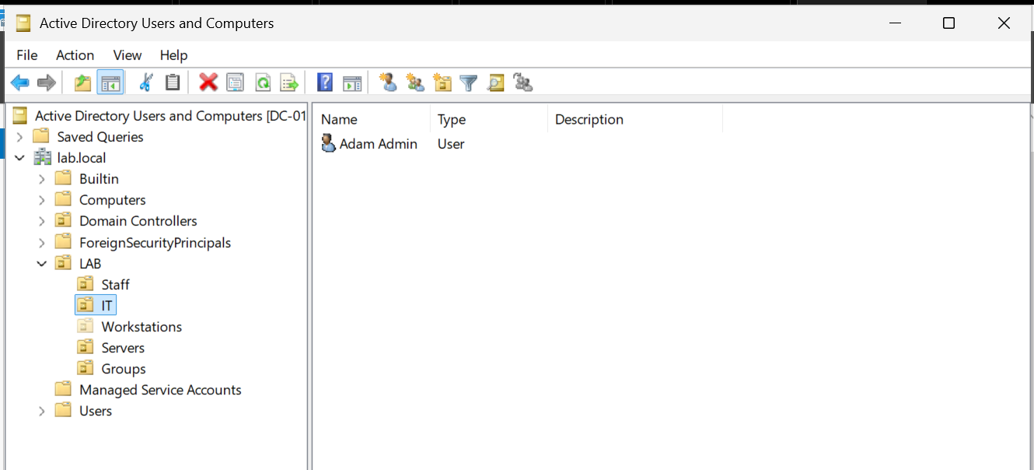This screenshot has width=1034, height=470.
Task: Open the window system menu icon in title bar
Action: 23,23
